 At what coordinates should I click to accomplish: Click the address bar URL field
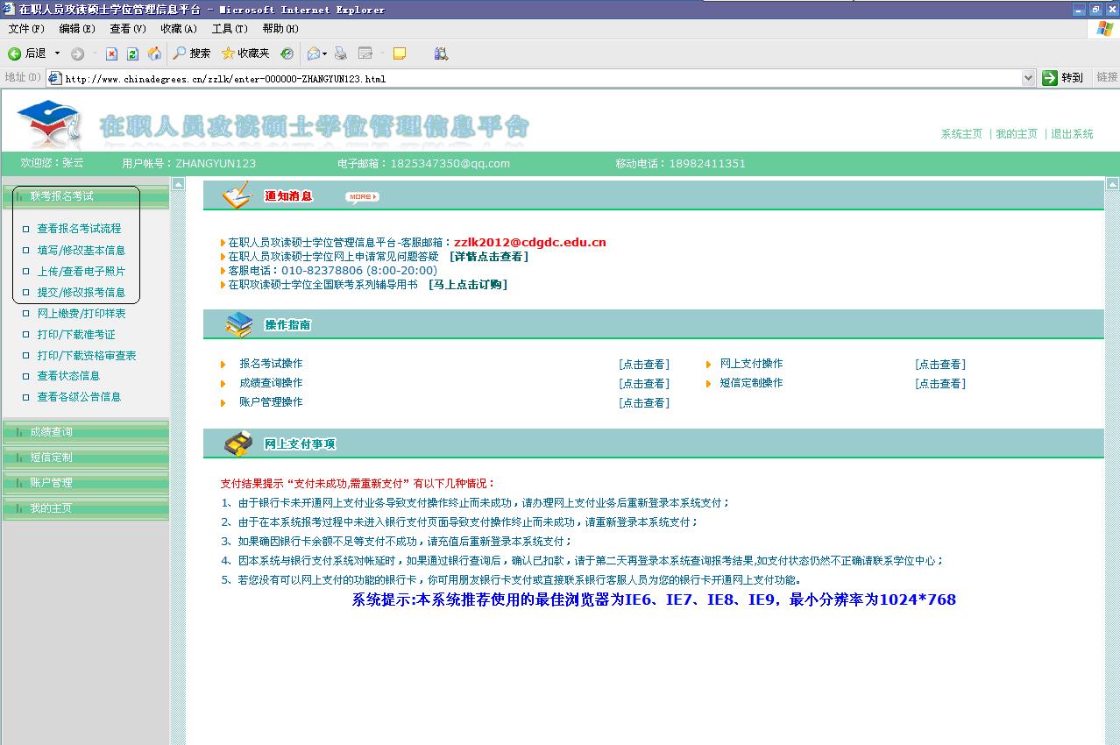526,78
